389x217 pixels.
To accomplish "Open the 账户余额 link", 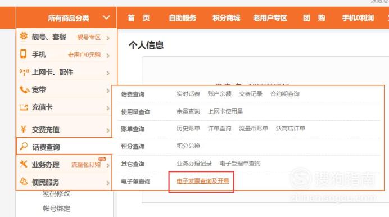I will click(220, 94).
